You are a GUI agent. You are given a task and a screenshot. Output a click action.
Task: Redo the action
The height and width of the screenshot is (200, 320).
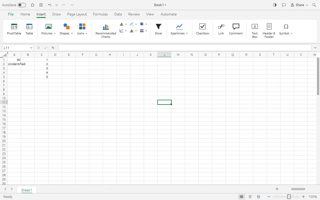click(63, 5)
